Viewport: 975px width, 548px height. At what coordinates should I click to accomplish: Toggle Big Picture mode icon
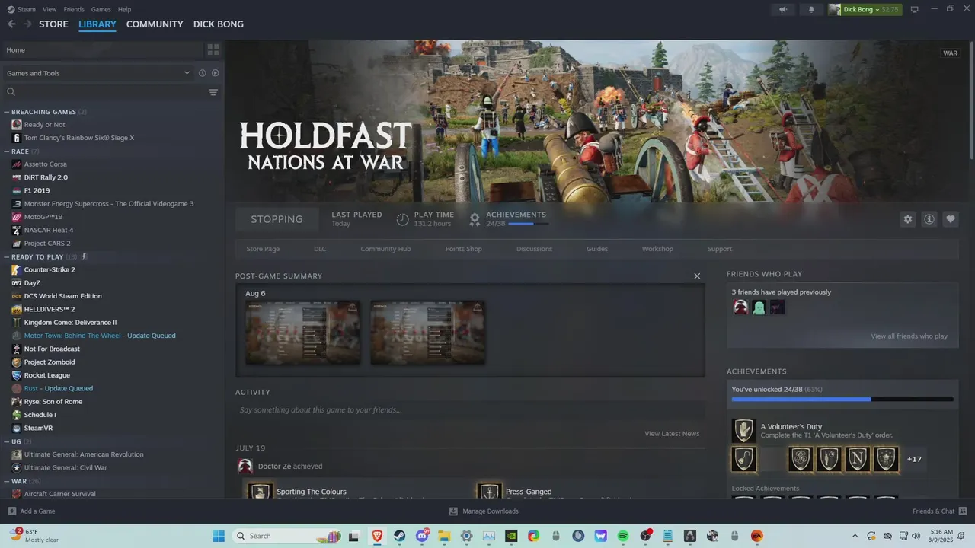point(915,9)
